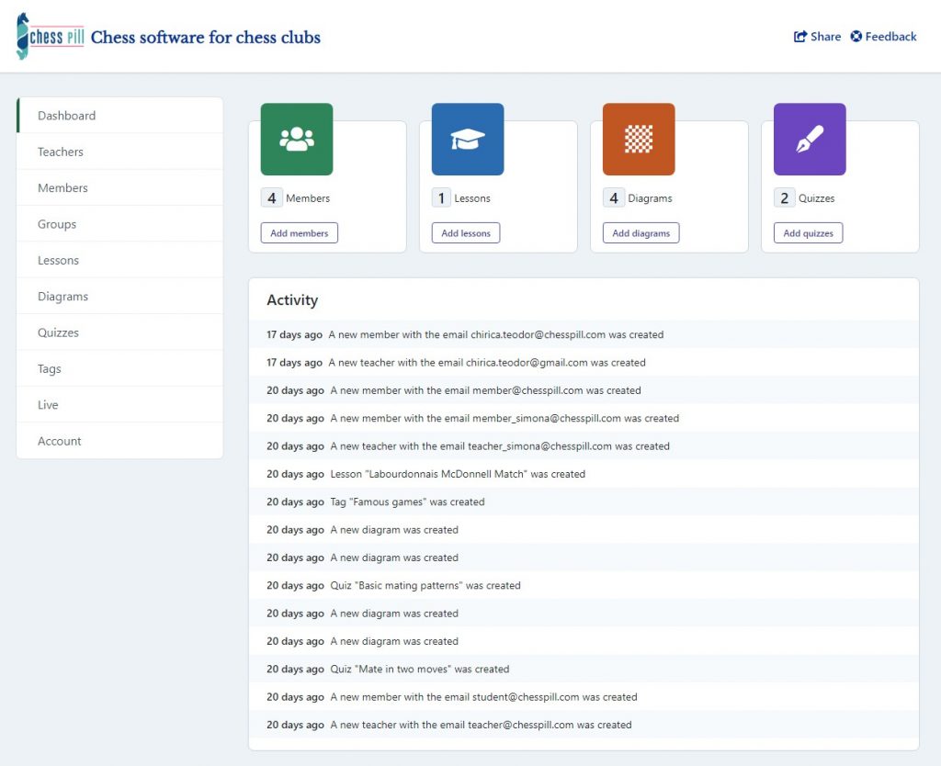Click the Feedback lifebuoy icon
Image resolution: width=941 pixels, height=766 pixels.
point(856,37)
